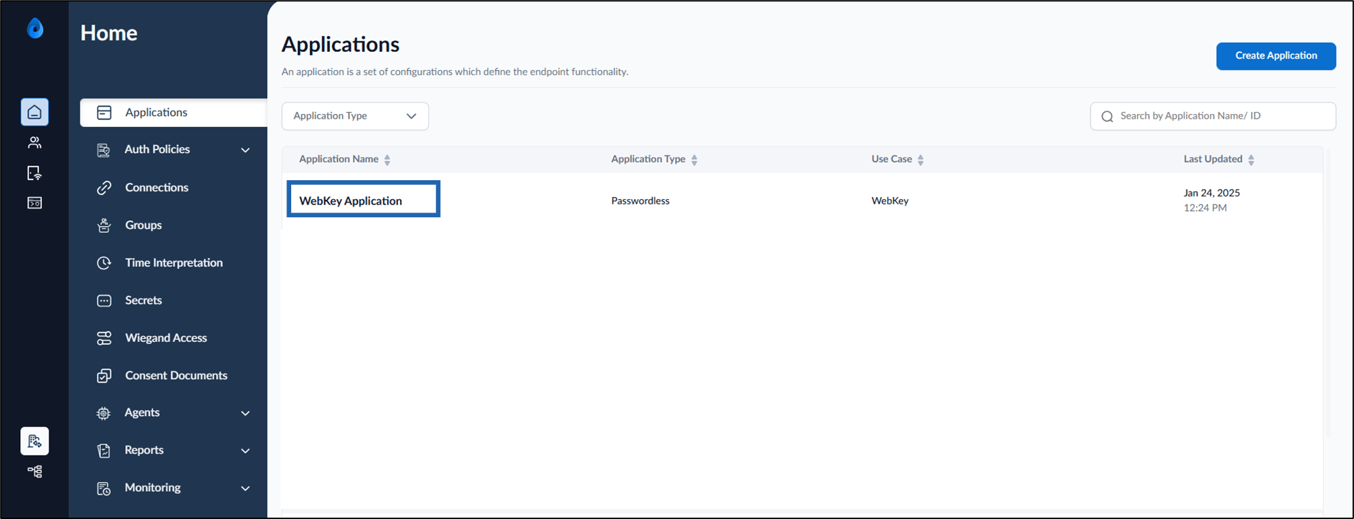
Task: Click the Passwordless application type cell
Action: (641, 201)
